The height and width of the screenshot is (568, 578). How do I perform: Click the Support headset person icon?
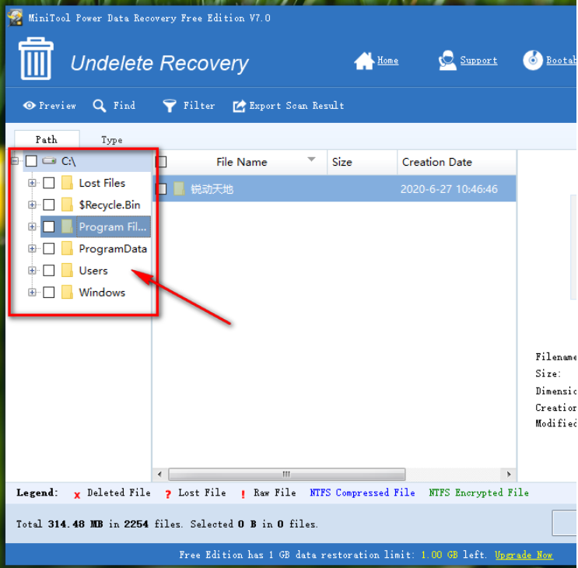[447, 60]
